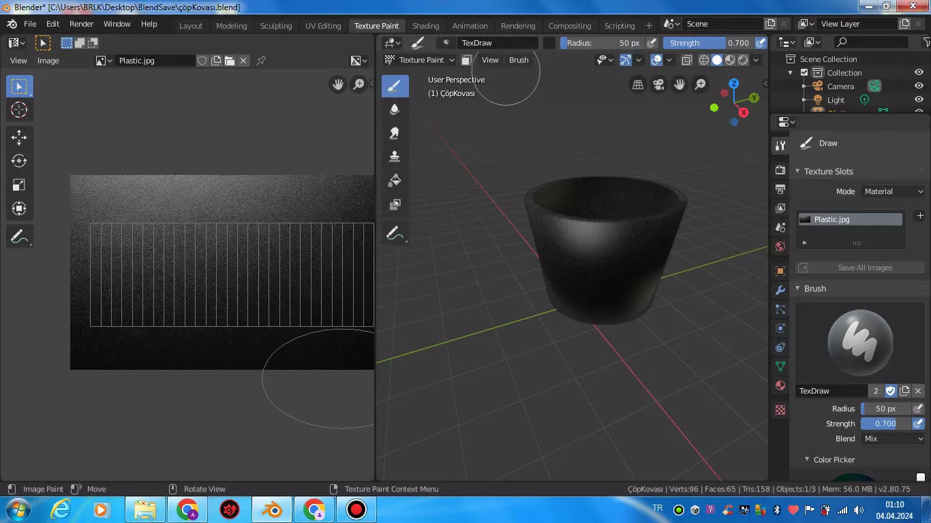This screenshot has height=523, width=931.
Task: Open Material properties tab
Action: coord(780,385)
